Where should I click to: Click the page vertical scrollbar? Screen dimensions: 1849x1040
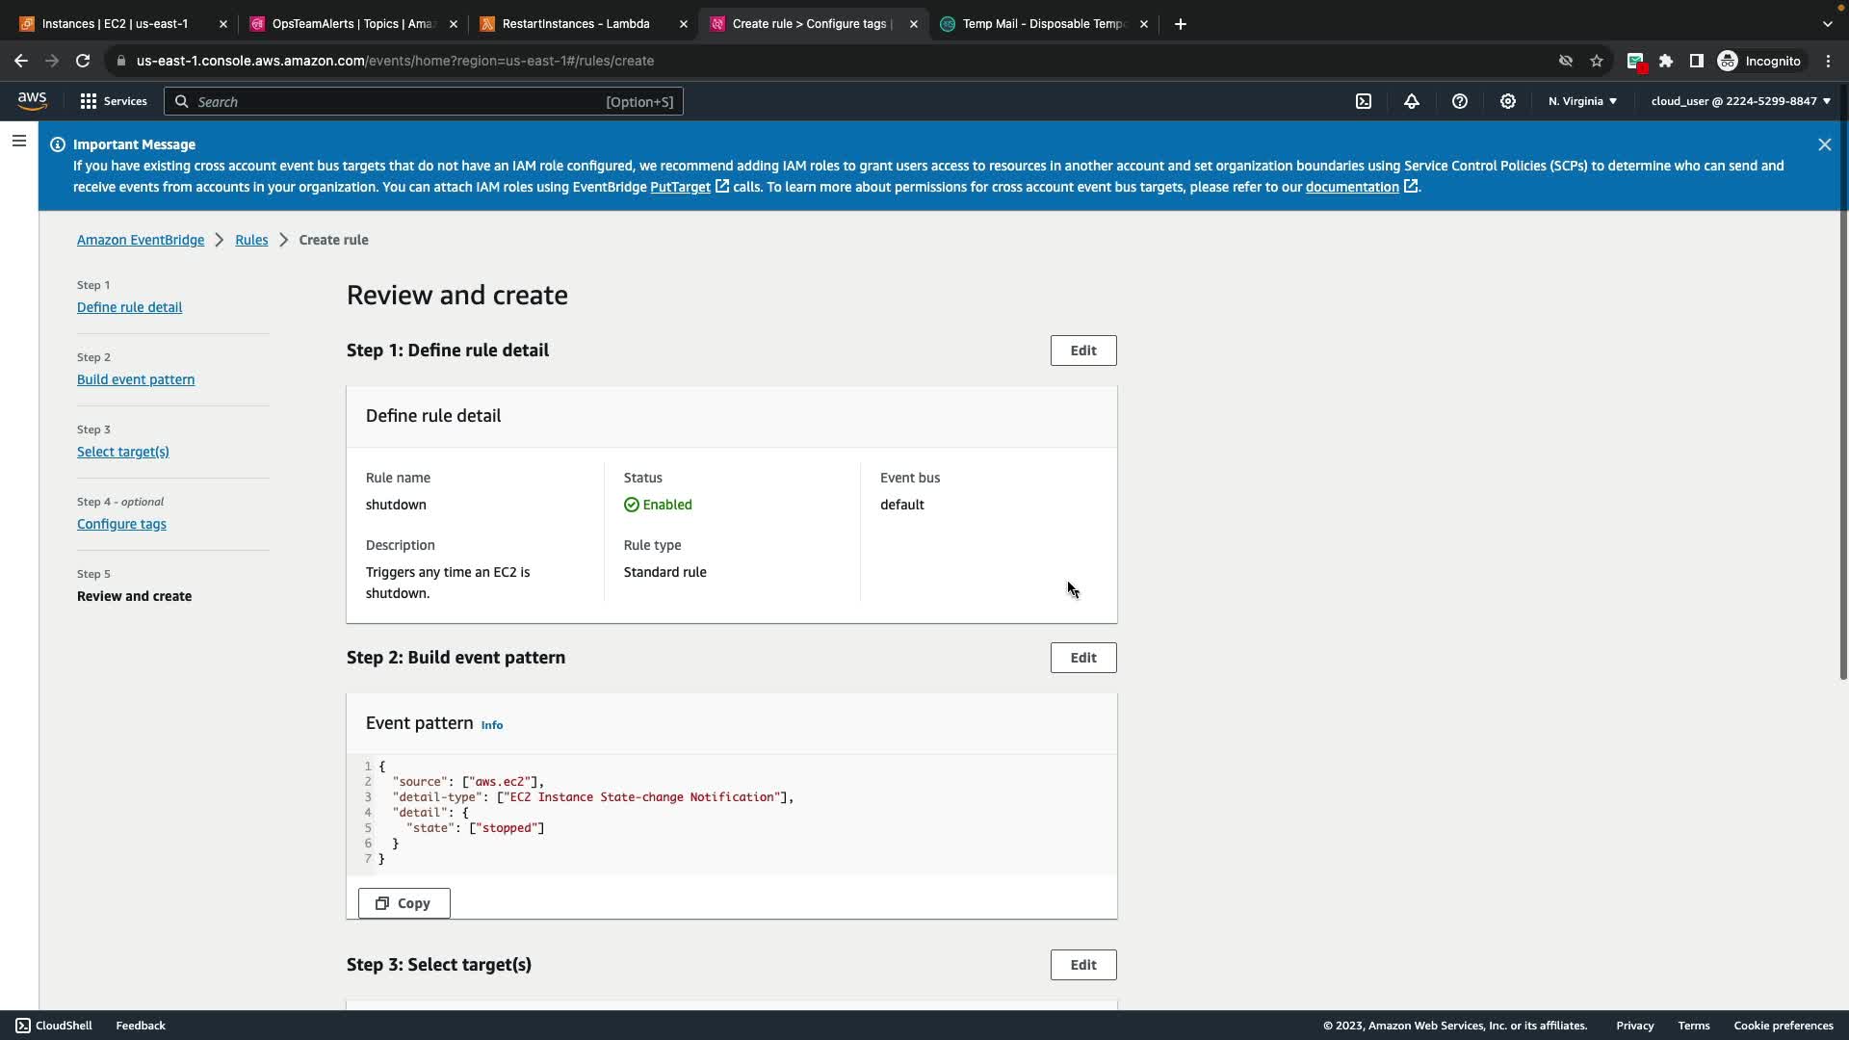click(1842, 385)
